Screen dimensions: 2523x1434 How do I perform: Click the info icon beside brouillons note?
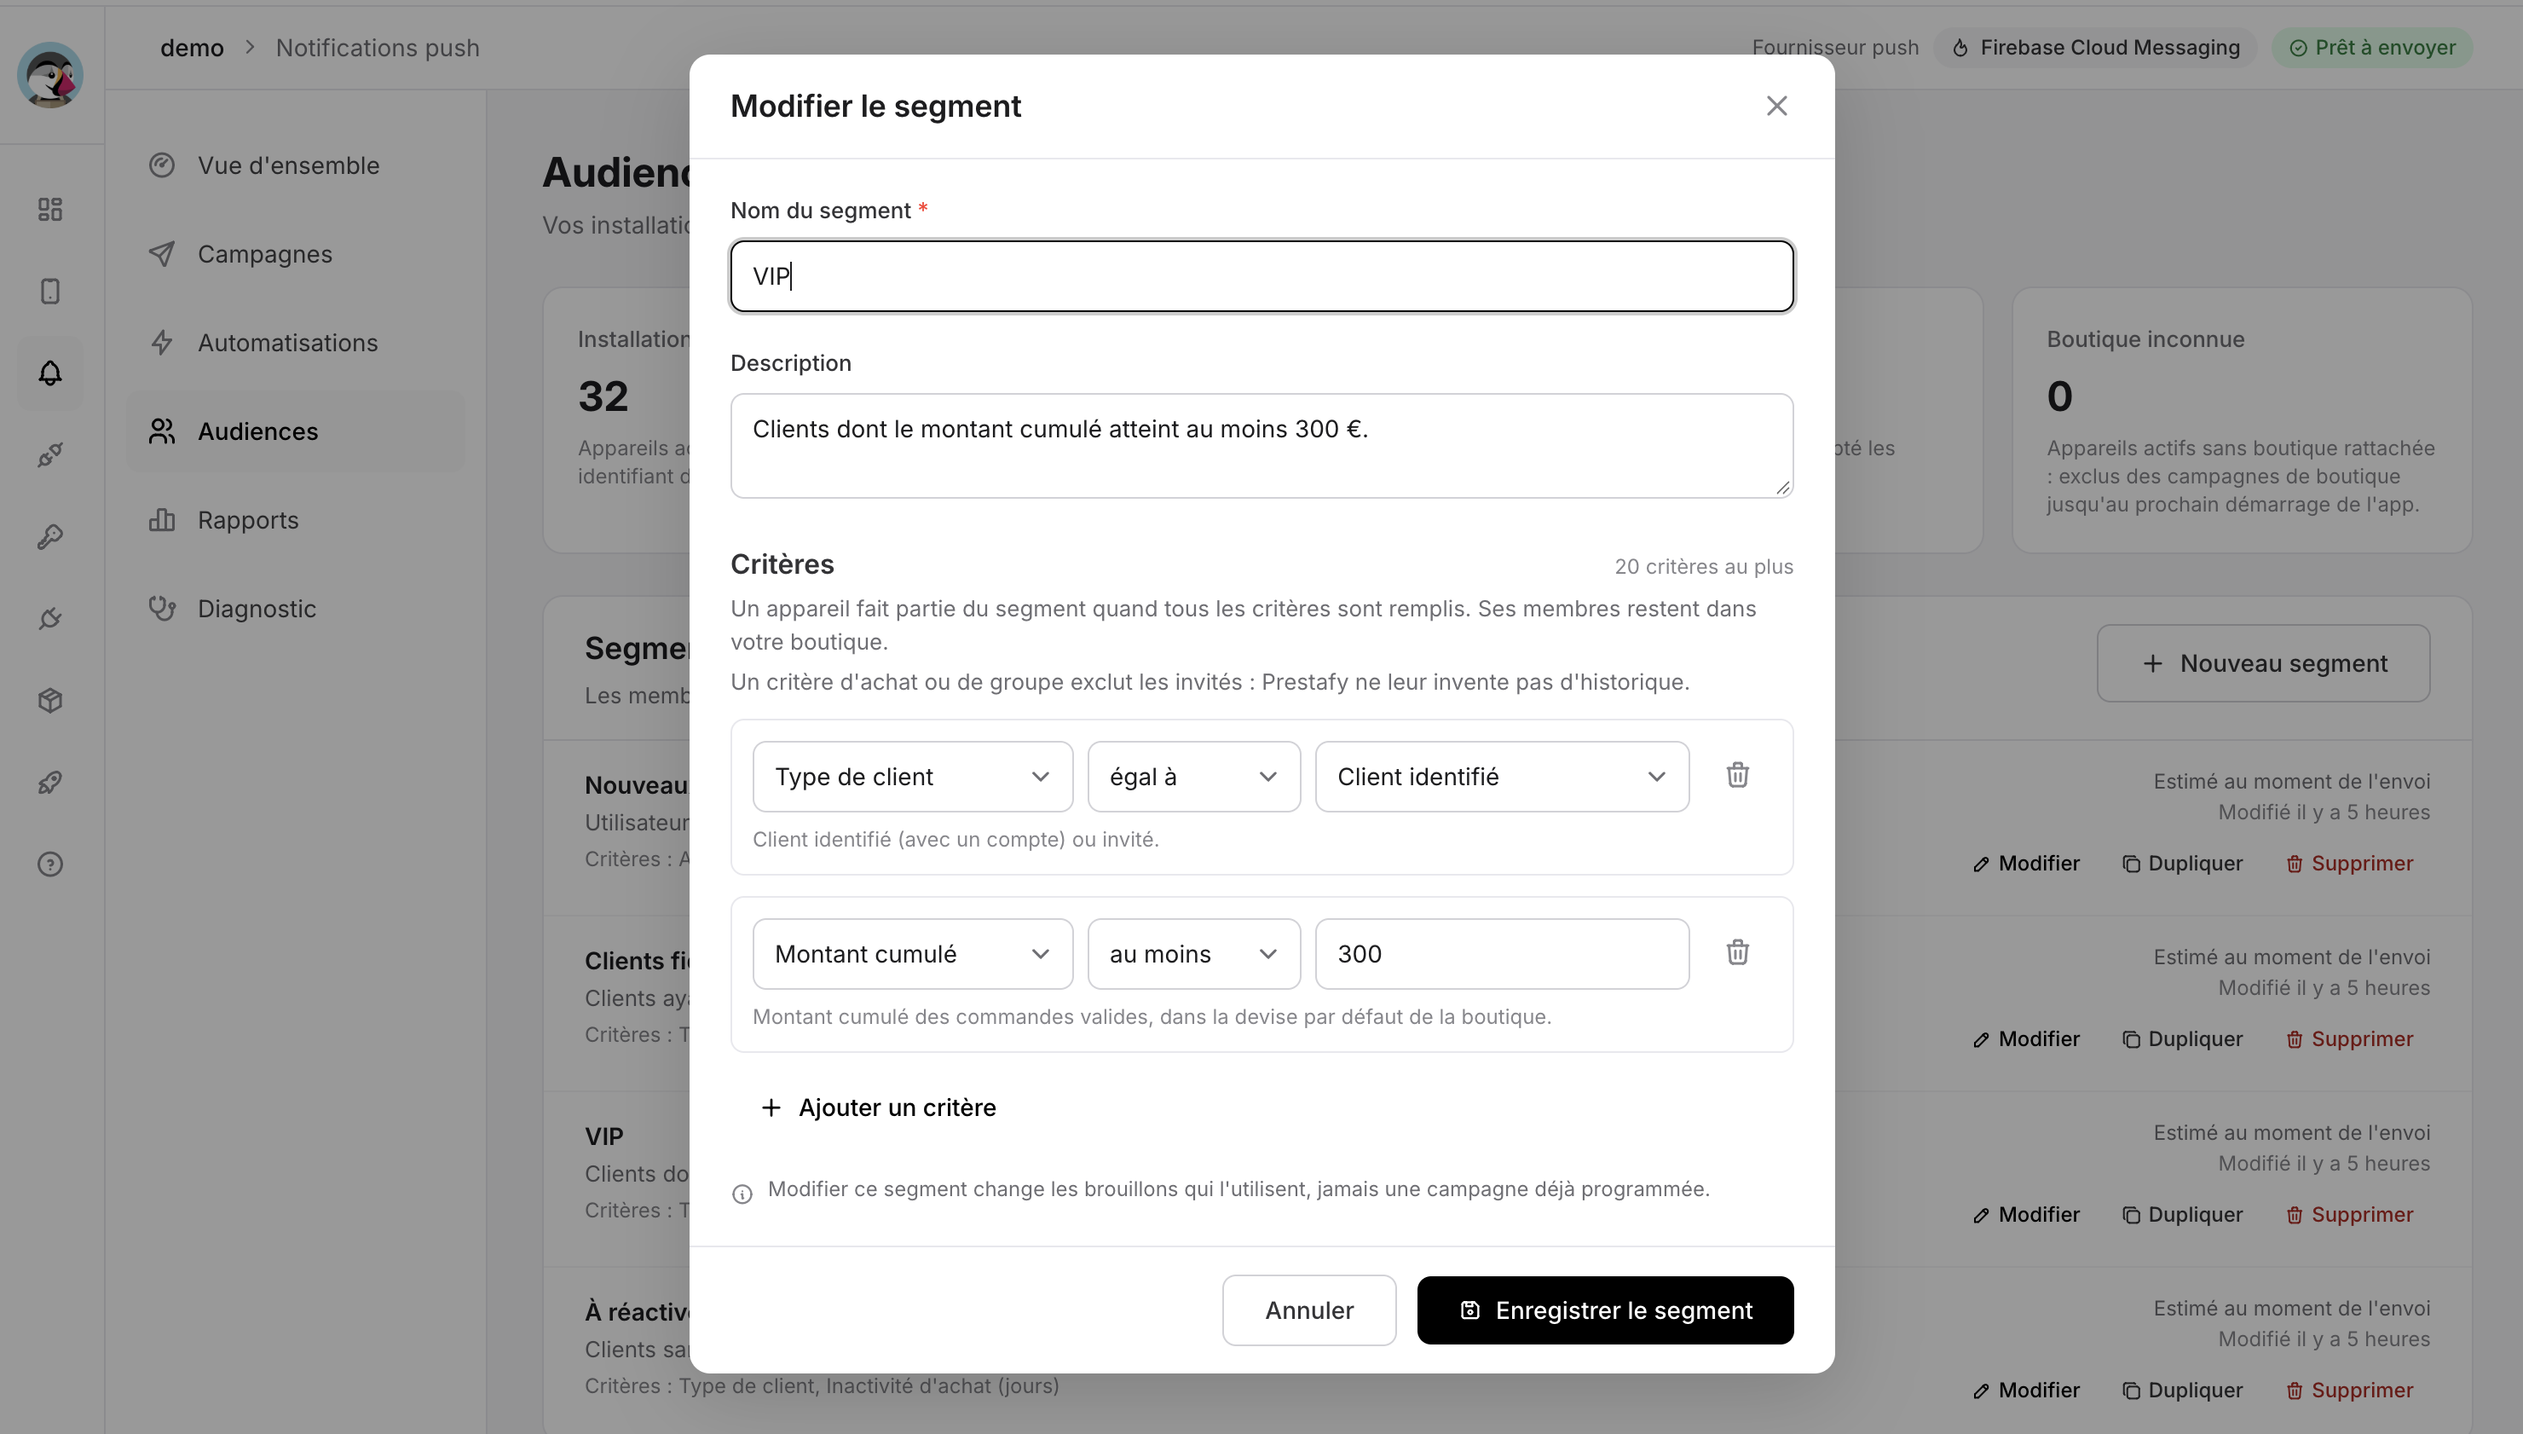tap(742, 1194)
